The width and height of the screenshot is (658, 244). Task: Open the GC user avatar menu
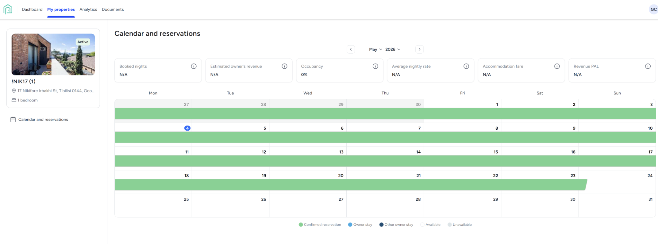point(654,9)
